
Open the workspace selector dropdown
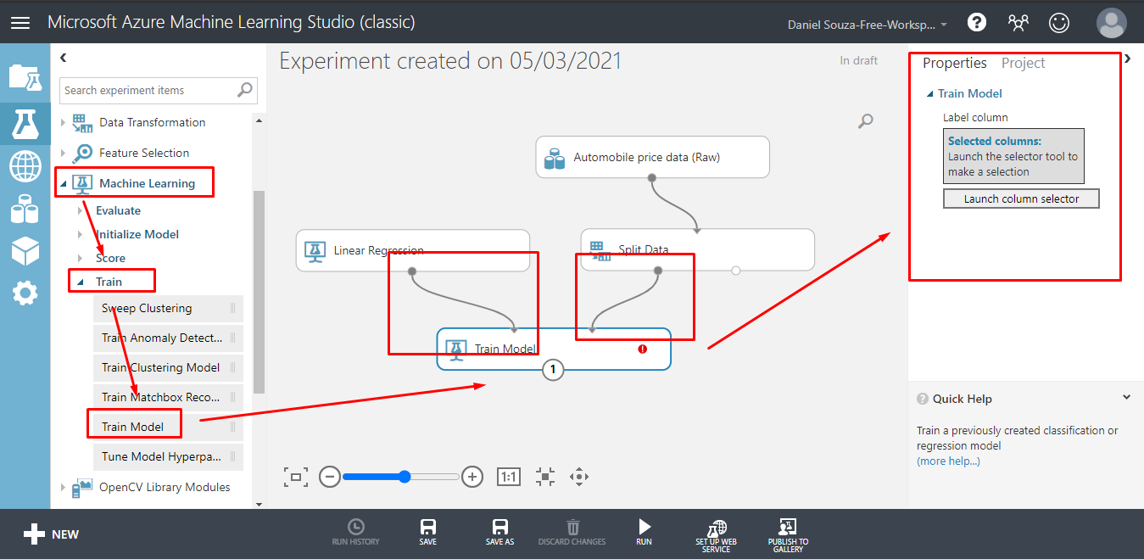pos(868,25)
